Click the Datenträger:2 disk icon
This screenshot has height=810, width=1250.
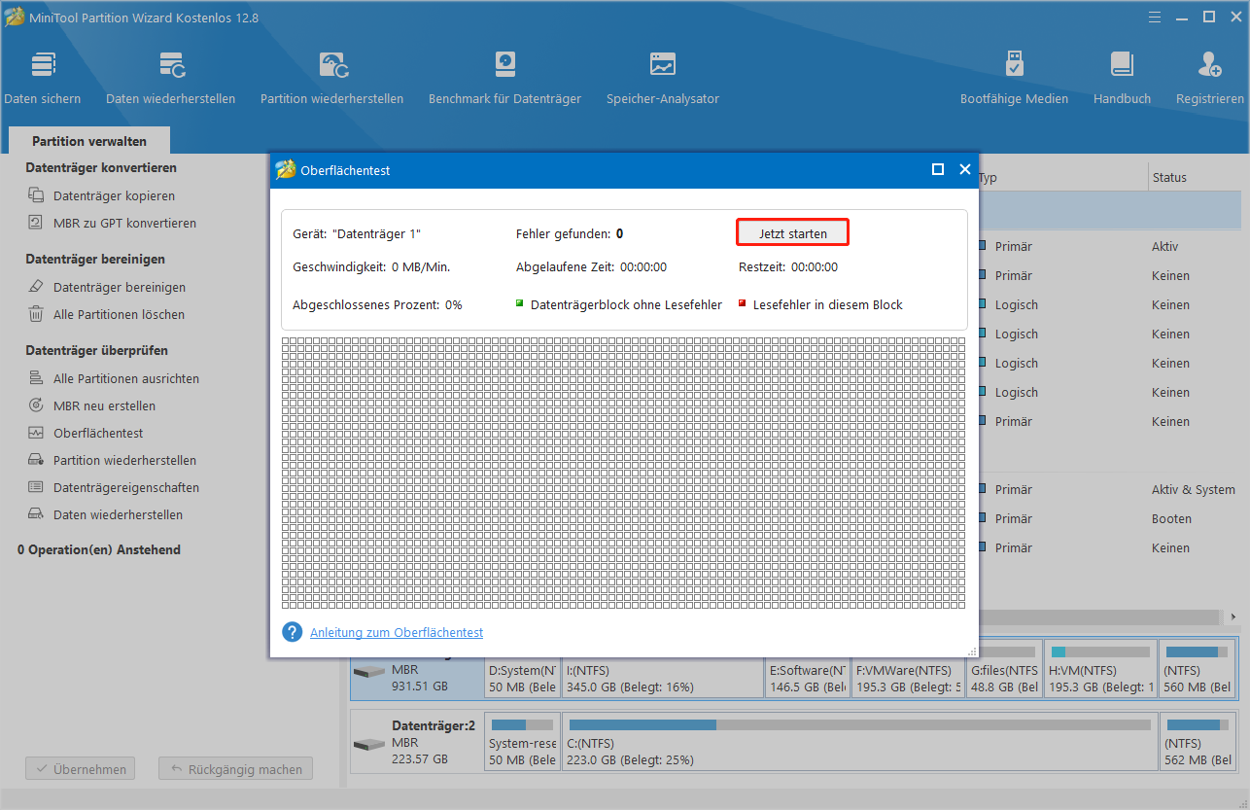[x=369, y=744]
